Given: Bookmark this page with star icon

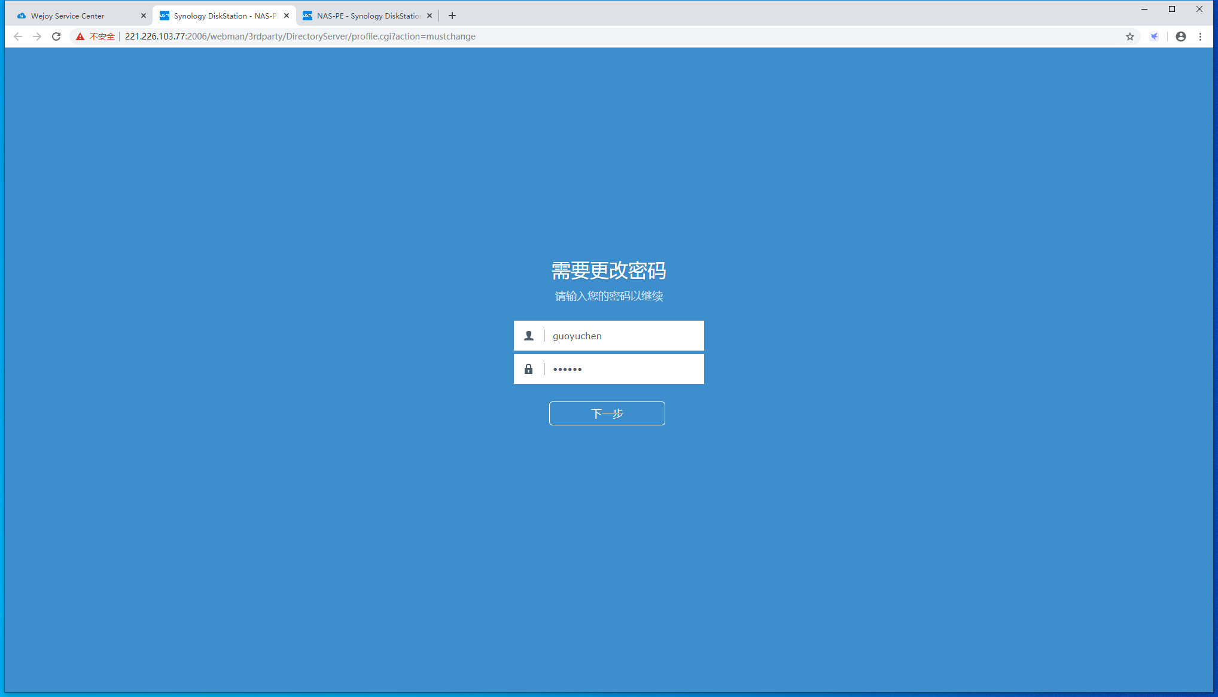Looking at the screenshot, I should pos(1129,36).
